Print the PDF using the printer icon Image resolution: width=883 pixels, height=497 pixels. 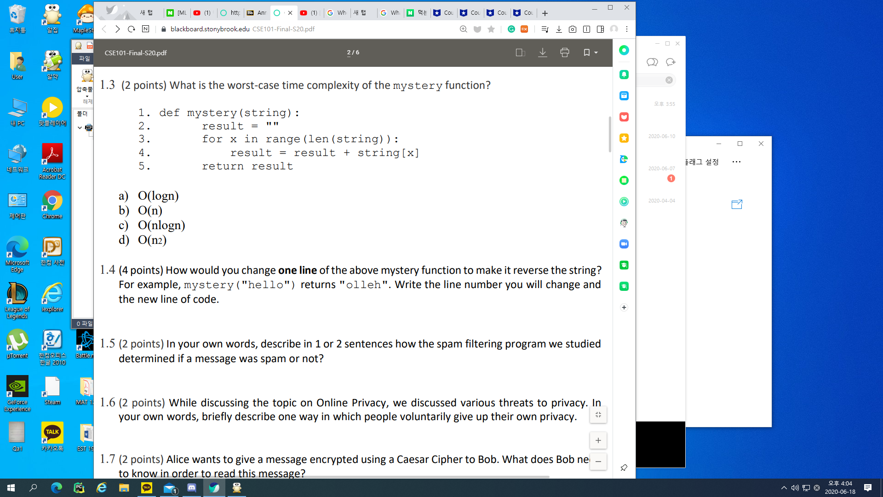[x=565, y=52]
